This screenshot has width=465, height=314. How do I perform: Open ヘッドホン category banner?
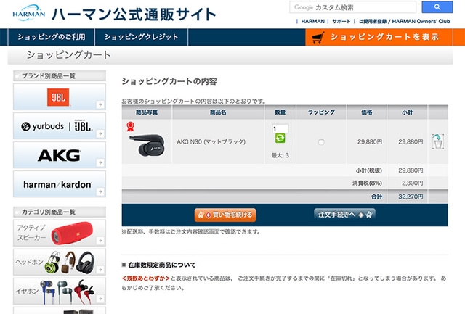click(x=60, y=262)
